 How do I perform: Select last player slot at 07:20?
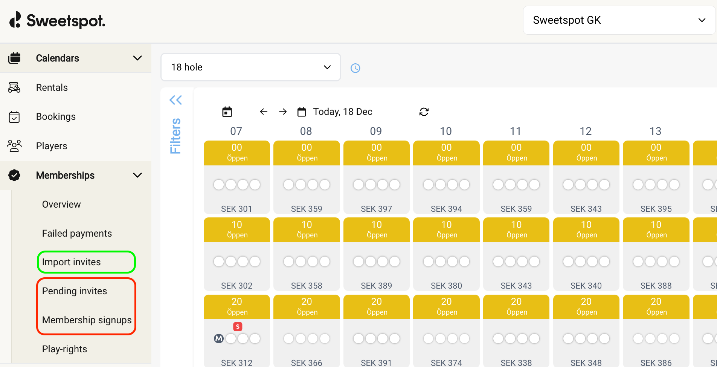pyautogui.click(x=255, y=338)
